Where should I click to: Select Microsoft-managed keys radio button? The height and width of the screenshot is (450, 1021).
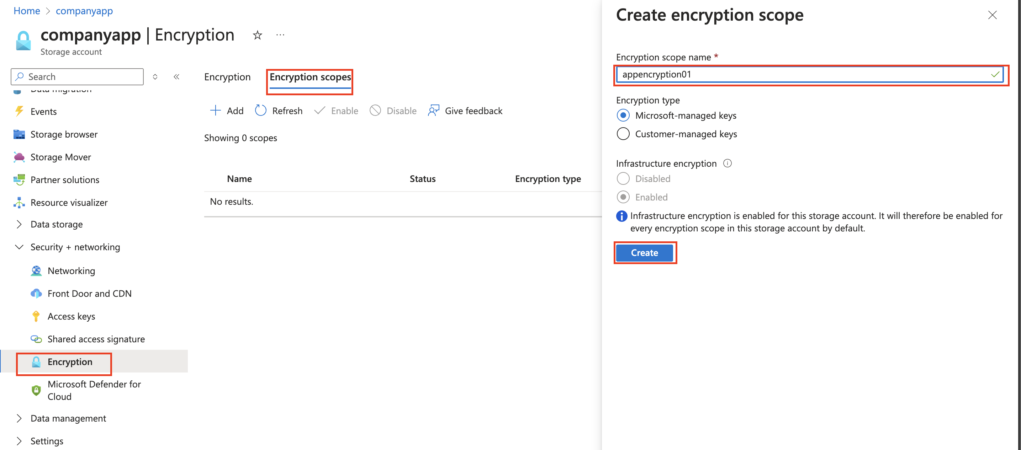coord(623,115)
